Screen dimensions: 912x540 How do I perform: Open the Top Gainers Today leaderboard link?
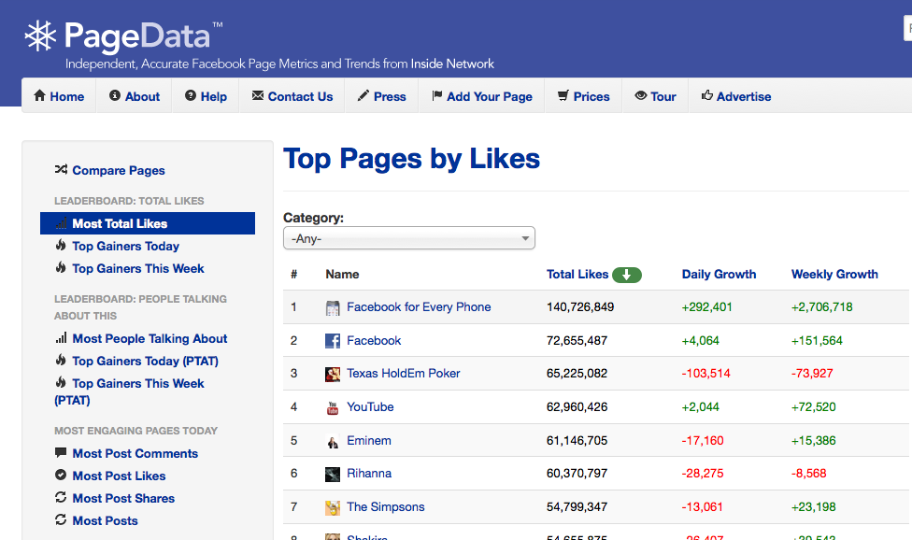[x=125, y=246]
